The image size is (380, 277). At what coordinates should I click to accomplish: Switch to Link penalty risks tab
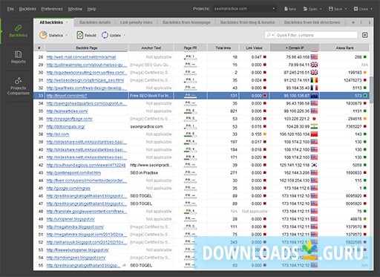click(x=136, y=22)
